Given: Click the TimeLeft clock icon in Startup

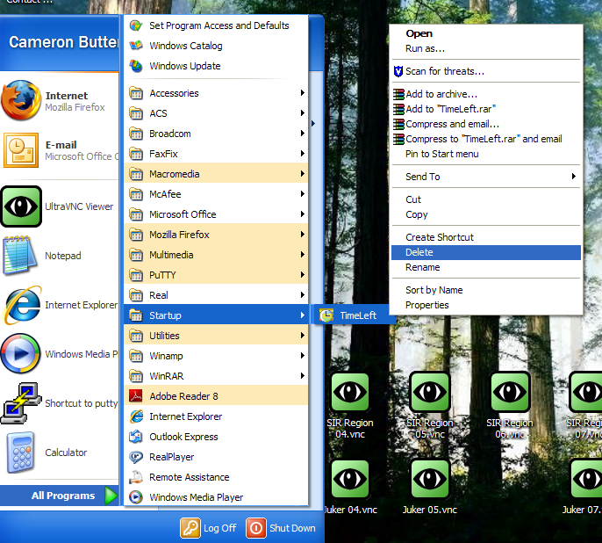Looking at the screenshot, I should [x=326, y=315].
